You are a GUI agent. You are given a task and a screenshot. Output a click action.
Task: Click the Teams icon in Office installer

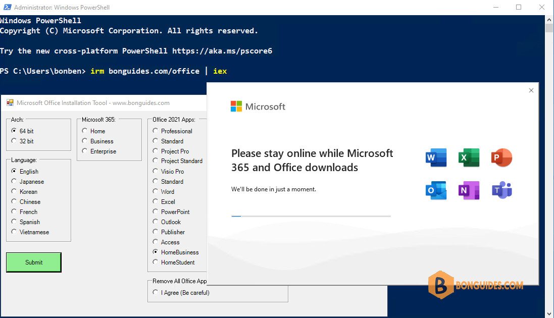(501, 190)
